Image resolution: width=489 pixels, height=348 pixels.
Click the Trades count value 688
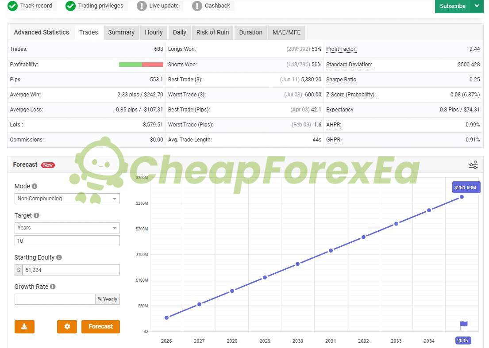point(158,49)
